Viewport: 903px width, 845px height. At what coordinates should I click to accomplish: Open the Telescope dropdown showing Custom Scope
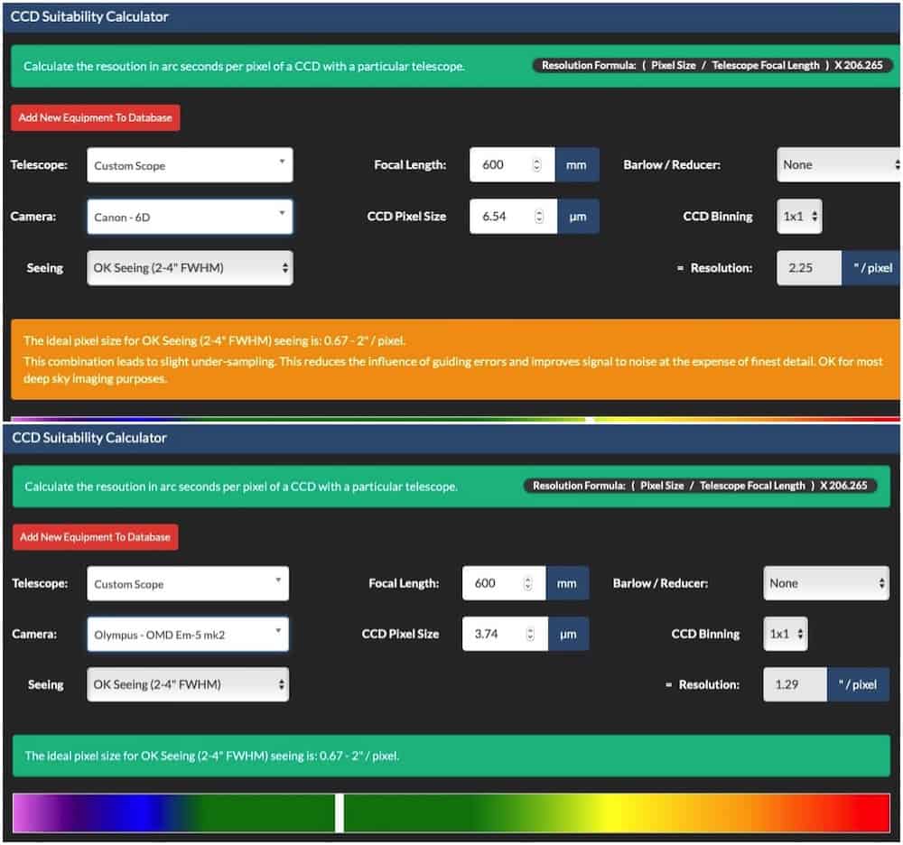(189, 165)
